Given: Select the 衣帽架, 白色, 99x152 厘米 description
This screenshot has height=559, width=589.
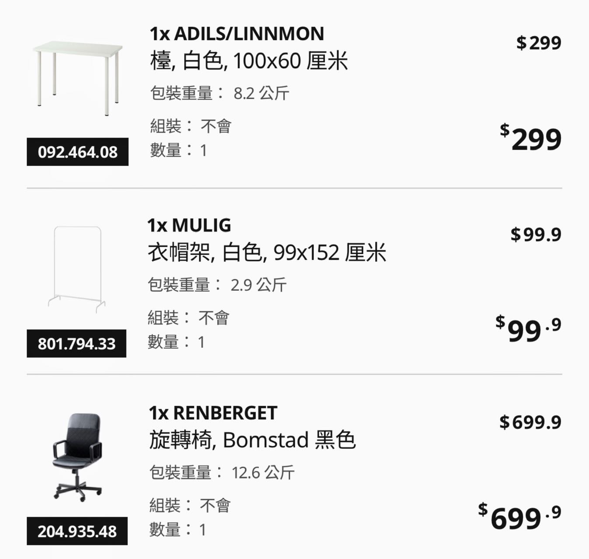Looking at the screenshot, I should (x=267, y=252).
